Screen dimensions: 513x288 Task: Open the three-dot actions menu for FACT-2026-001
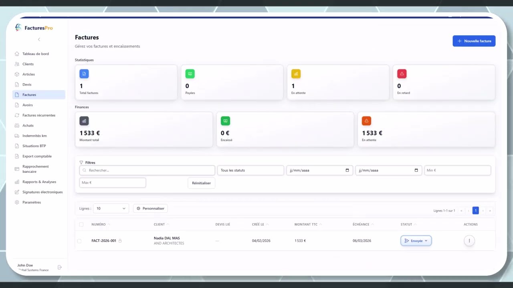[469, 241]
